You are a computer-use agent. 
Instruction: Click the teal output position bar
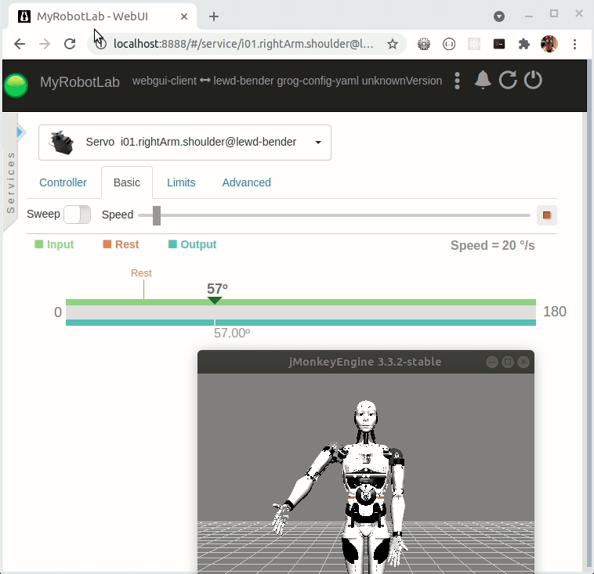tap(301, 323)
